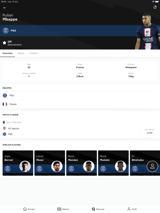This screenshot has width=160, height=213.
Task: Tap the PSG crest in the blue banner
Action: 6,31
